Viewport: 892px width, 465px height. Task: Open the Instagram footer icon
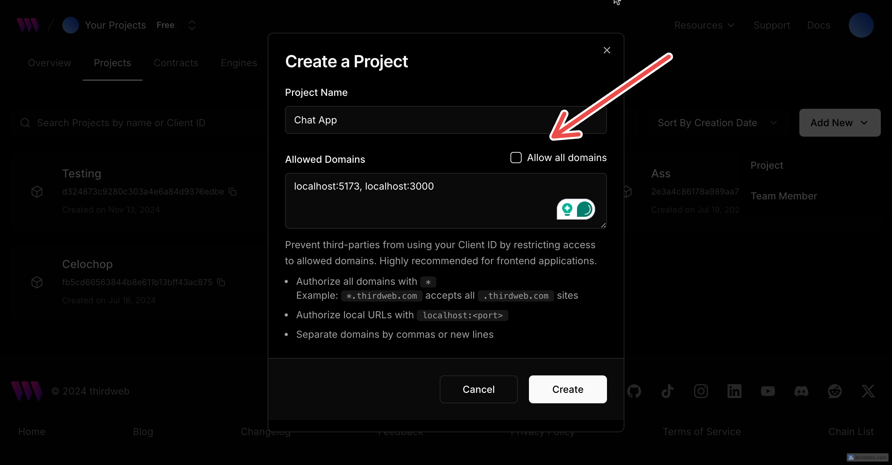[x=701, y=391]
